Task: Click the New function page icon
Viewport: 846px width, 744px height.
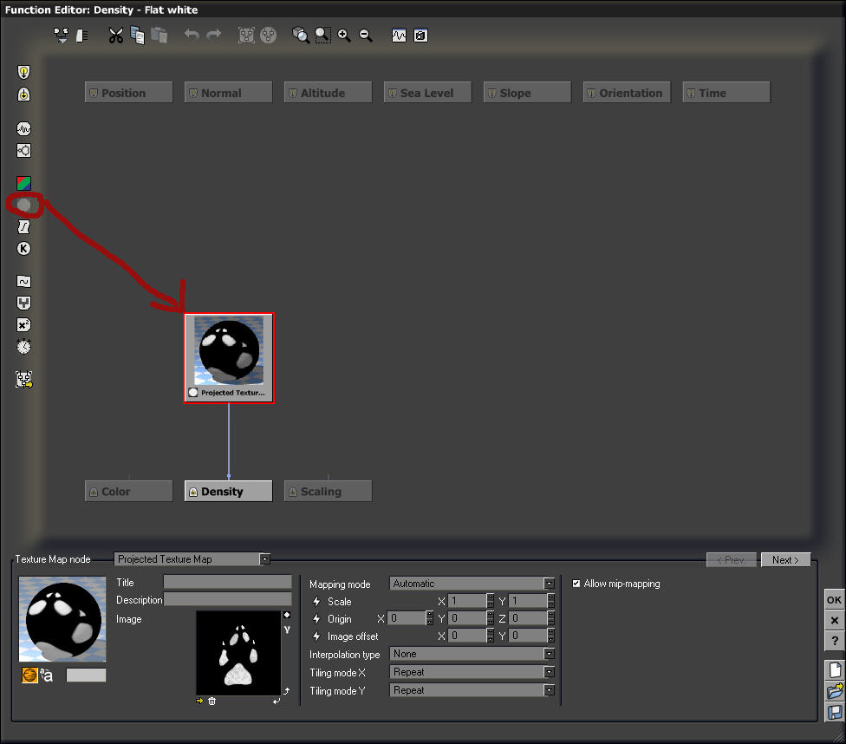Action: (835, 670)
